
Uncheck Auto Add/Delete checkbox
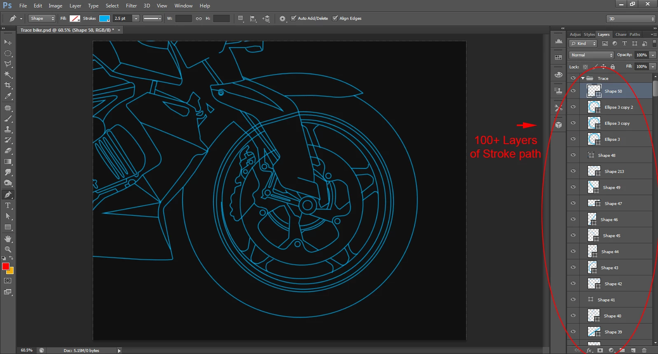[294, 19]
